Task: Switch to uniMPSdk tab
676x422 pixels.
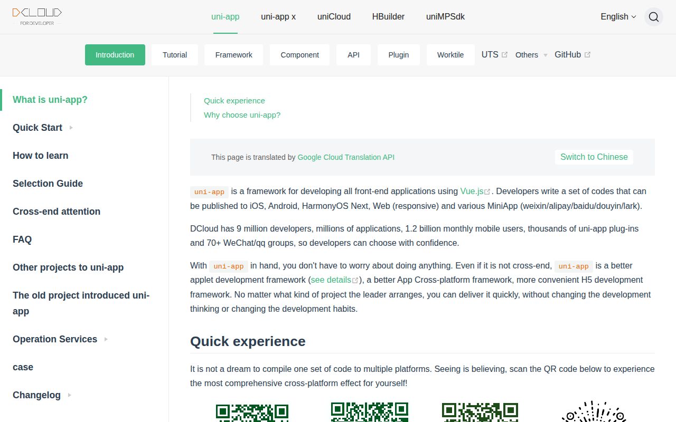Action: (x=445, y=17)
